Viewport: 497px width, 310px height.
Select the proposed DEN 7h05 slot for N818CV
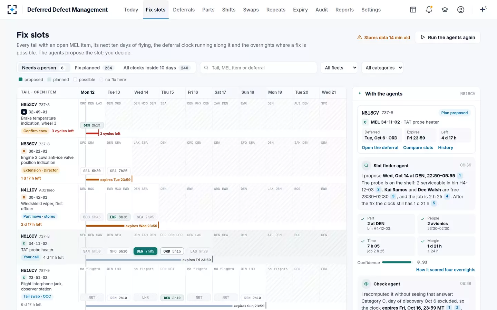(145, 251)
